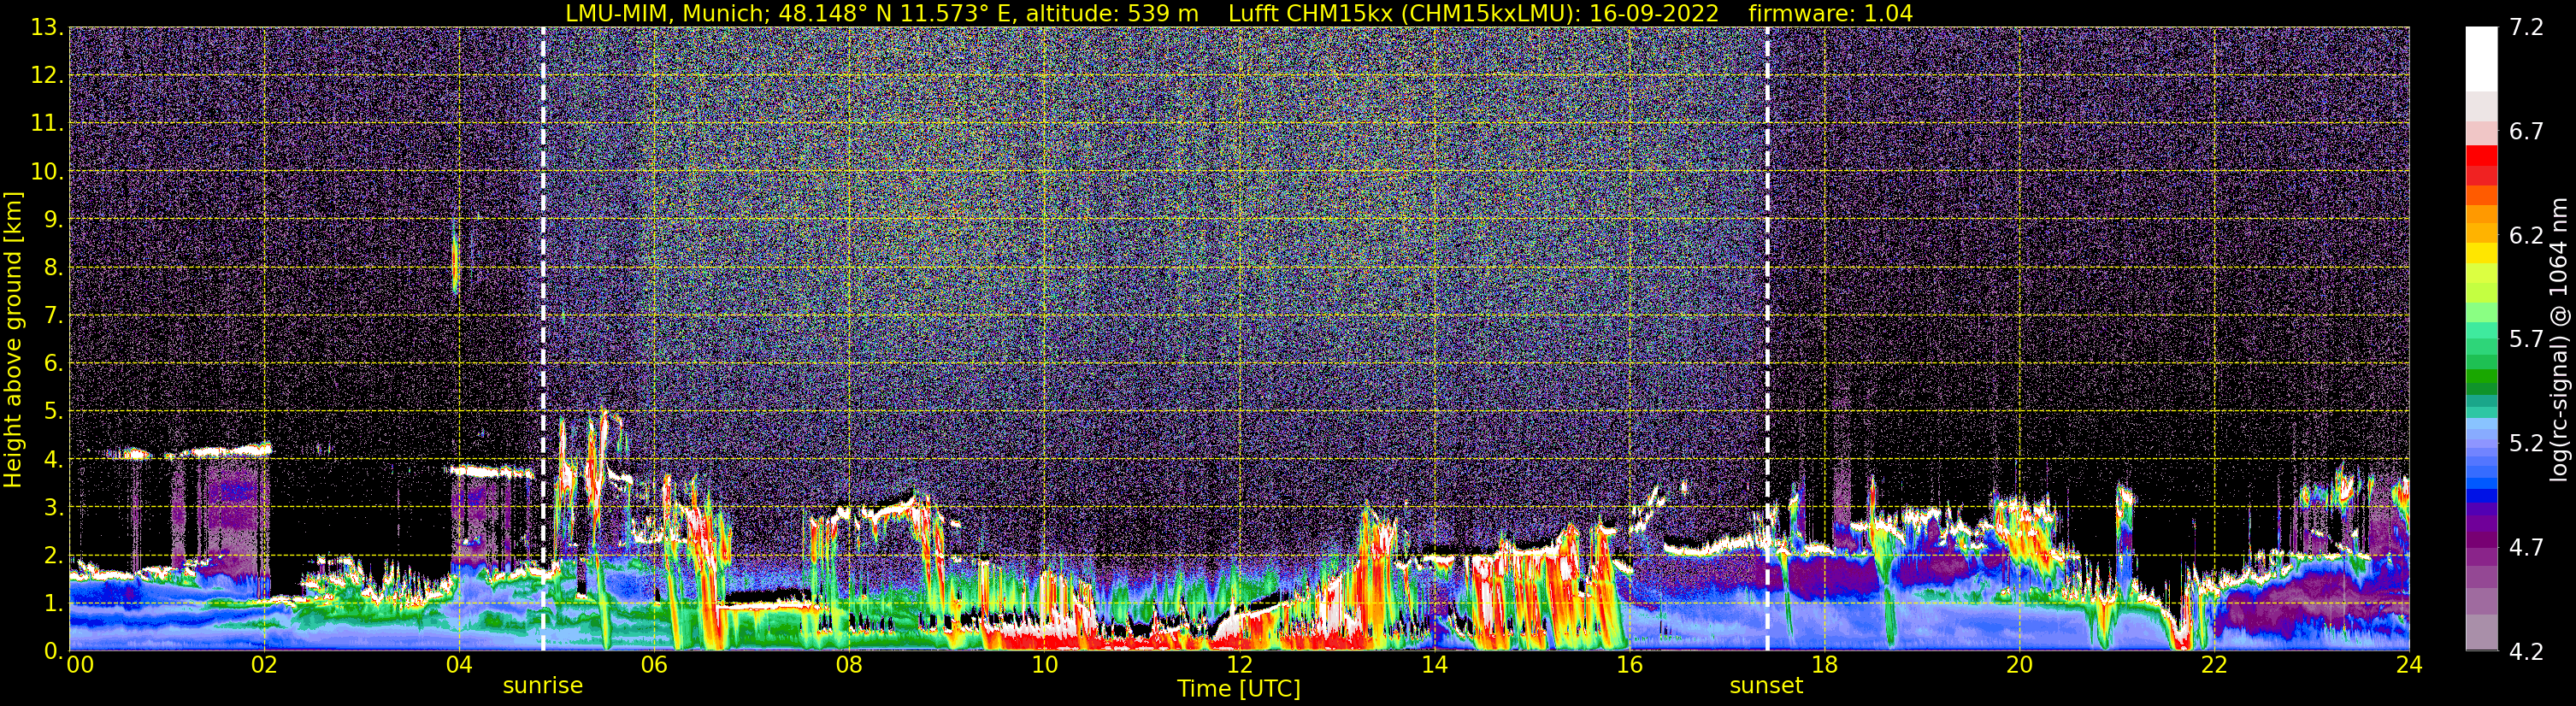
Task: Click the "7." height axis tick label
Action: point(52,315)
